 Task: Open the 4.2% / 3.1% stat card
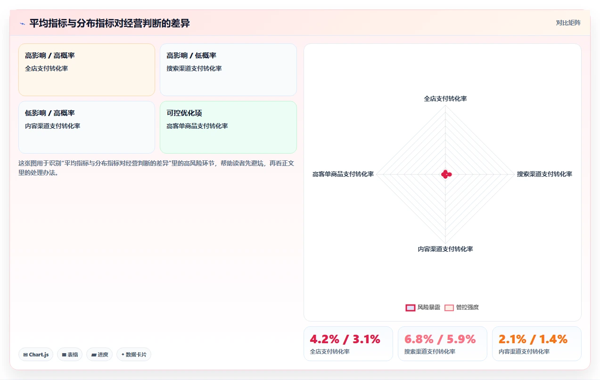pos(348,344)
